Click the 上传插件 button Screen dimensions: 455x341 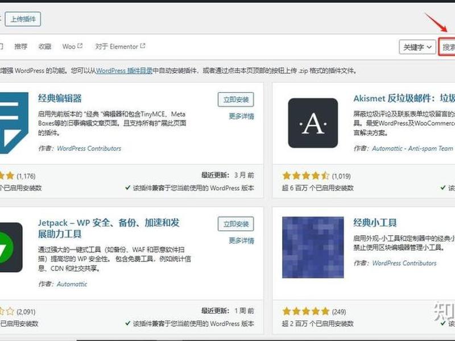23,19
